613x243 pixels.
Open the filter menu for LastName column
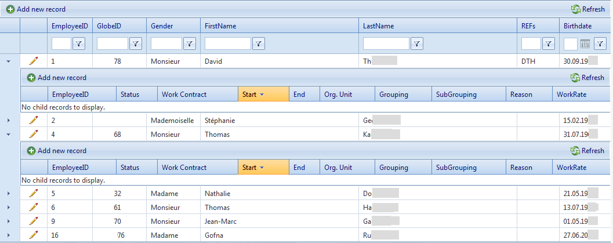point(417,43)
